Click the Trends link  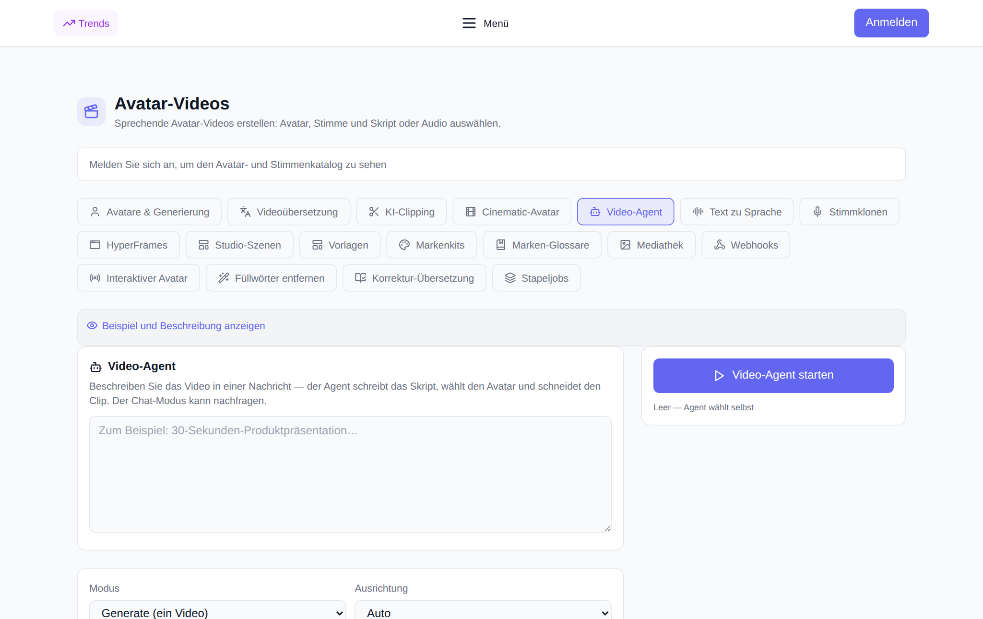(86, 23)
